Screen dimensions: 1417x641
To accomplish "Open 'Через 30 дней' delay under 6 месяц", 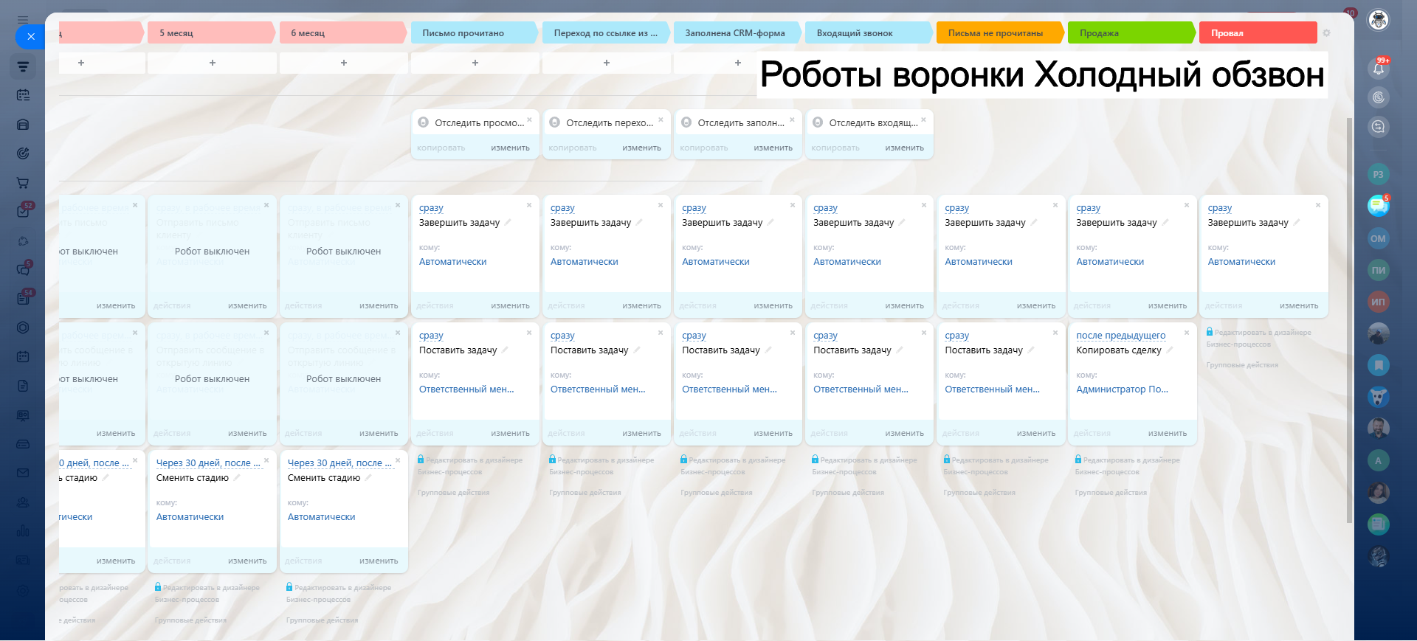I will [x=339, y=463].
